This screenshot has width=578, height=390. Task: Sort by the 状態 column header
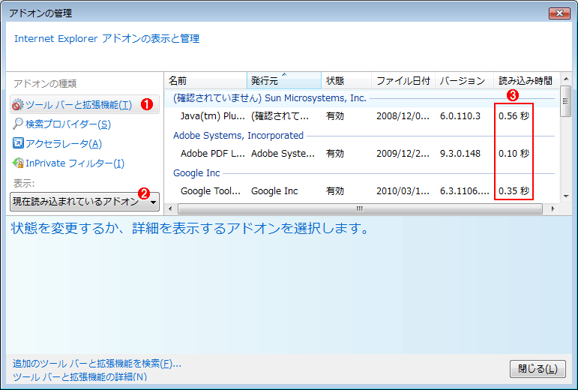pos(346,80)
